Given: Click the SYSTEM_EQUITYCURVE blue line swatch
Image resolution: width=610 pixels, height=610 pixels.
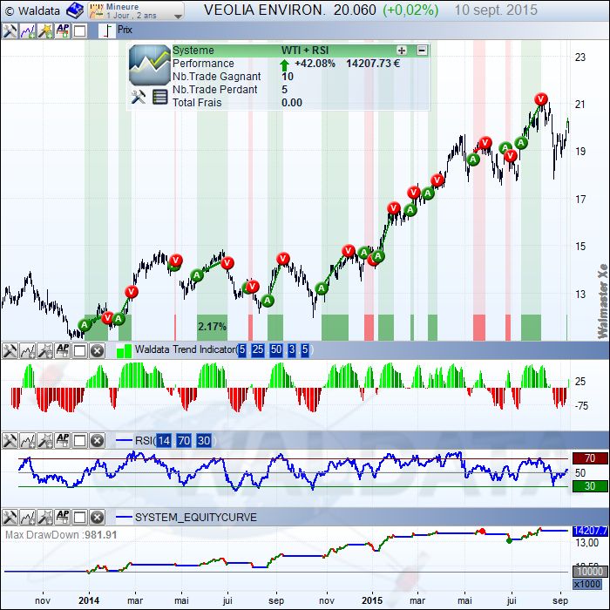Looking at the screenshot, I should click(x=124, y=517).
